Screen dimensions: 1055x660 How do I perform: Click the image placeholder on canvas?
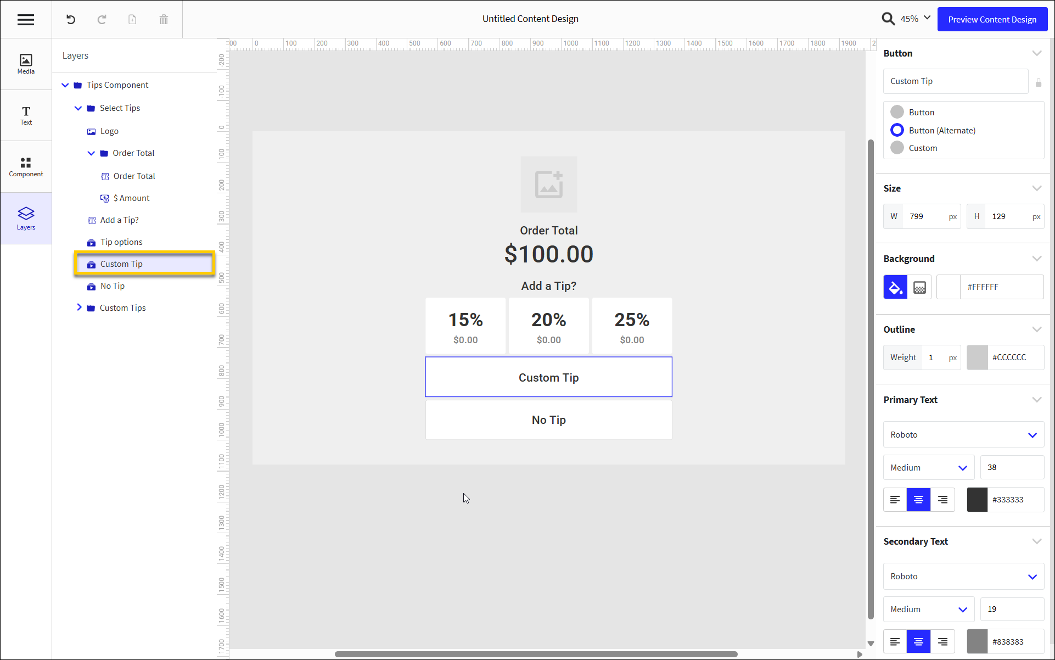tap(549, 184)
